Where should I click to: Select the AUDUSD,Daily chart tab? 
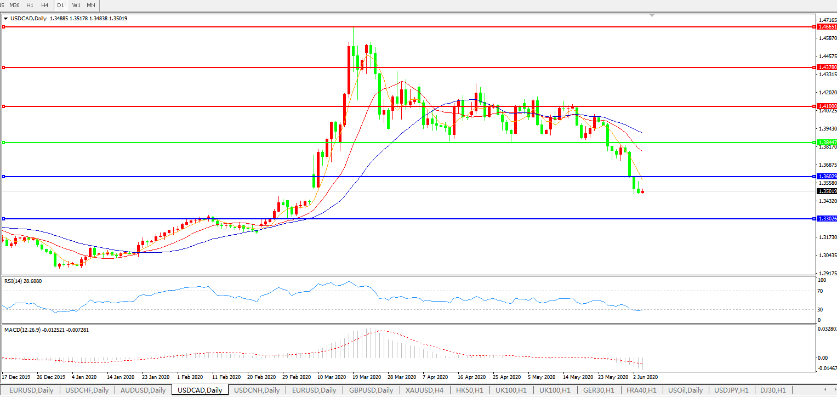[143, 390]
